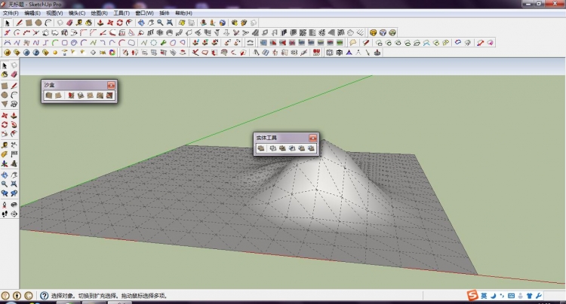Click Split in solid tools panel
The image size is (566, 304).
click(x=311, y=148)
